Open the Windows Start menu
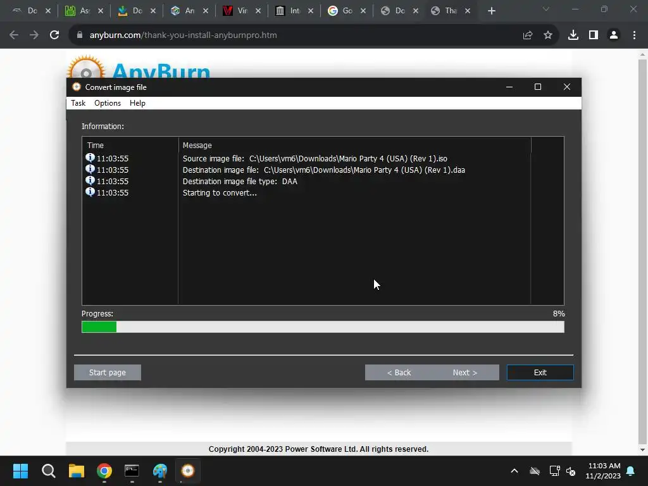The width and height of the screenshot is (648, 486). coord(20,471)
